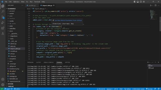Open Run and Debug view

[x=3, y=22]
